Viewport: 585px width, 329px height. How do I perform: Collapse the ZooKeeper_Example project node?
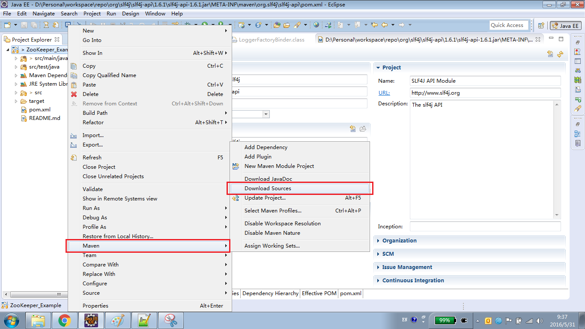click(x=9, y=50)
